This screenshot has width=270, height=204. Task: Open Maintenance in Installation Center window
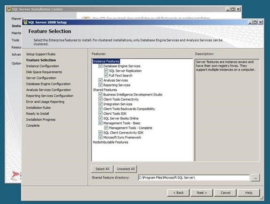tap(16, 33)
